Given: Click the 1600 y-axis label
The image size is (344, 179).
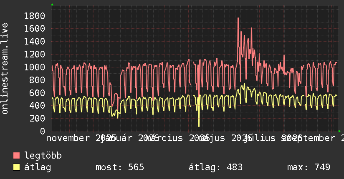Looking at the screenshot, I should coord(35,29).
